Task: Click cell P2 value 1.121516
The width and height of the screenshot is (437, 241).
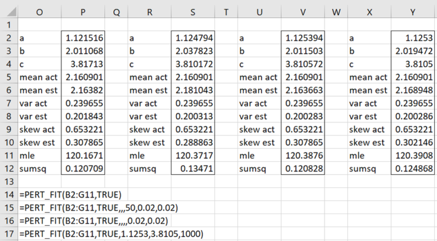Action: 85,38
